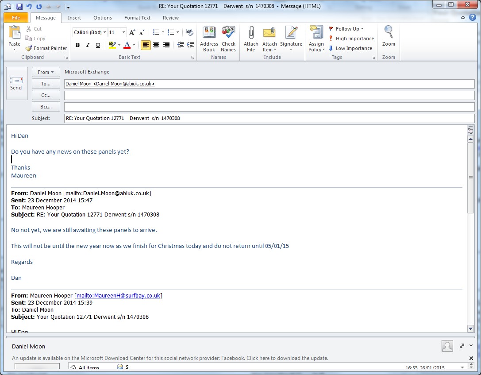Click into the Cc address field

tap(269, 95)
